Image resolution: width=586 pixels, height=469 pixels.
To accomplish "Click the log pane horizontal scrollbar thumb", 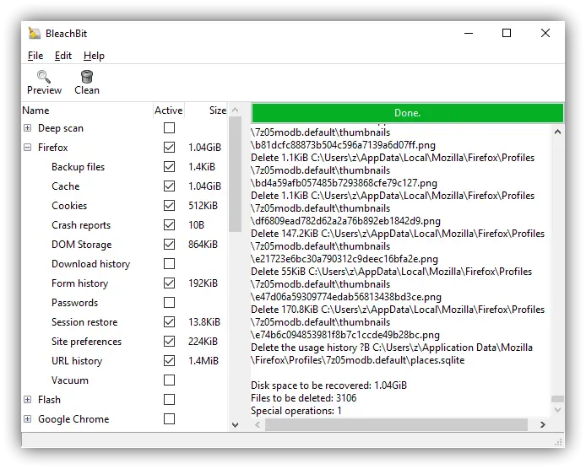I will 396,424.
